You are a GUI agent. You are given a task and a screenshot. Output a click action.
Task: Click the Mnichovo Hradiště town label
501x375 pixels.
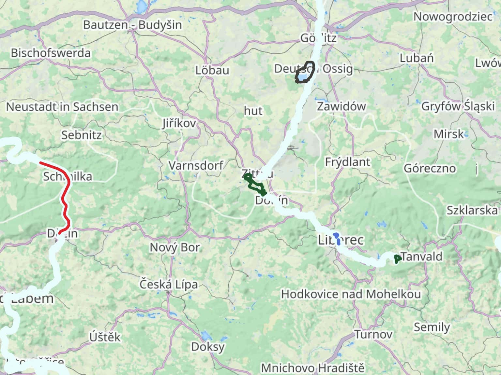[313, 368]
